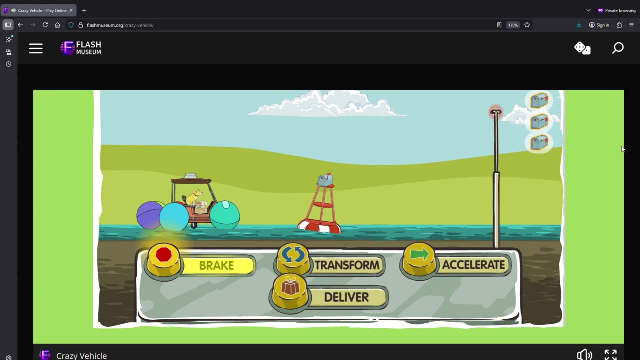The width and height of the screenshot is (640, 360).
Task: Open sidebar settings gear
Action: coord(8,357)
